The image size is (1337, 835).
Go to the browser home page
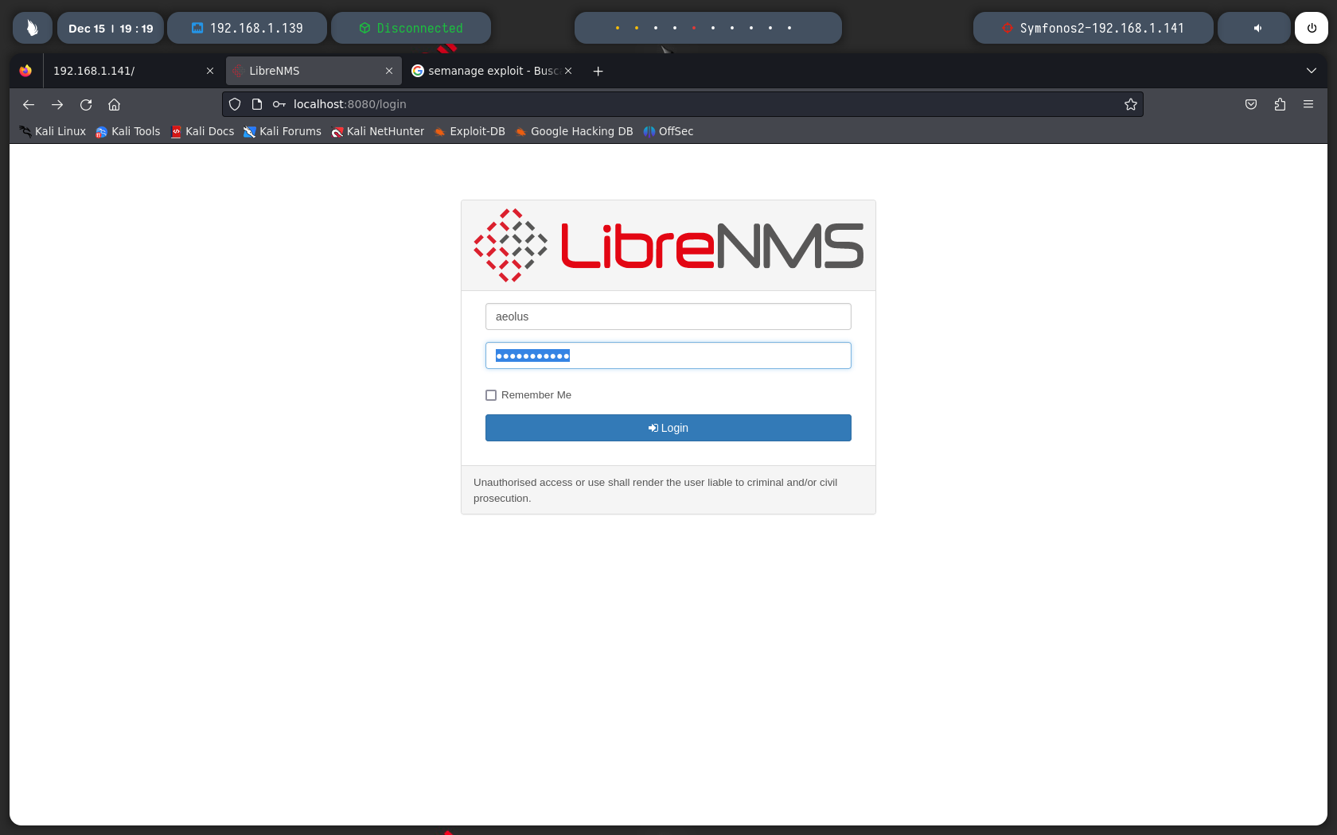coord(115,105)
